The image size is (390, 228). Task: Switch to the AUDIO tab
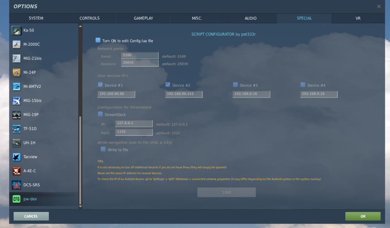pyautogui.click(x=250, y=18)
